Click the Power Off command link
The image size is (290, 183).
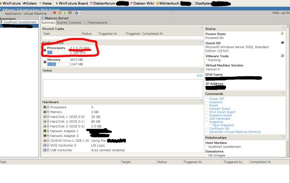pyautogui.click(x=217, y=99)
